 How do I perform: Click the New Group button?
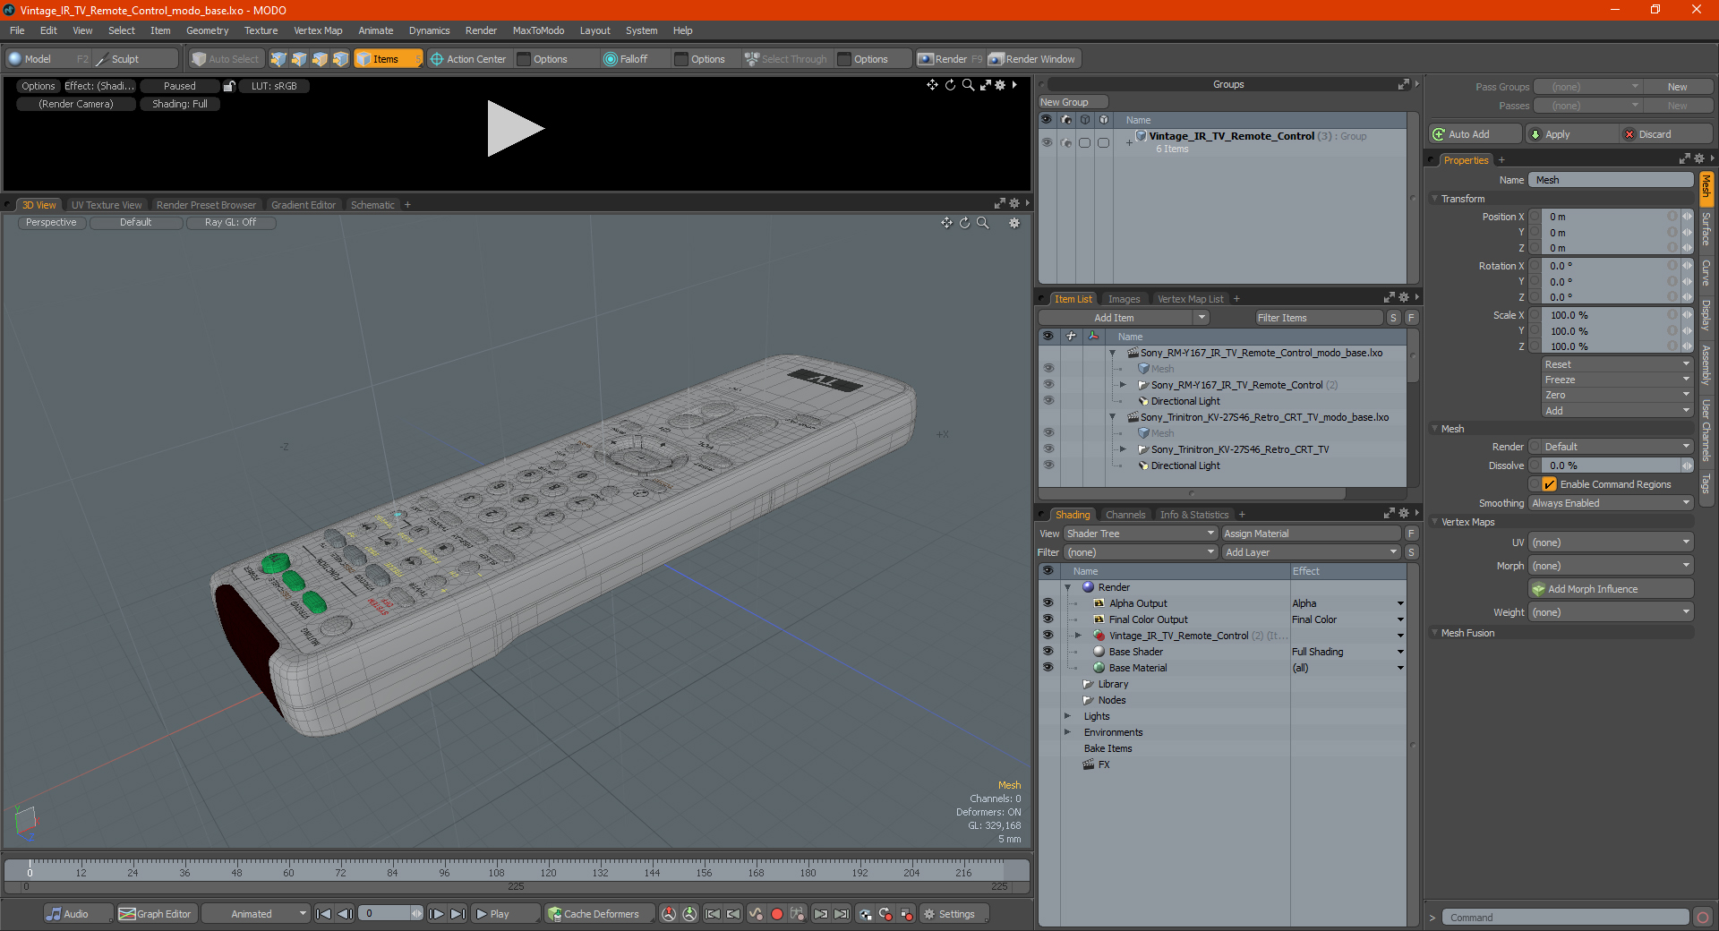pos(1073,102)
